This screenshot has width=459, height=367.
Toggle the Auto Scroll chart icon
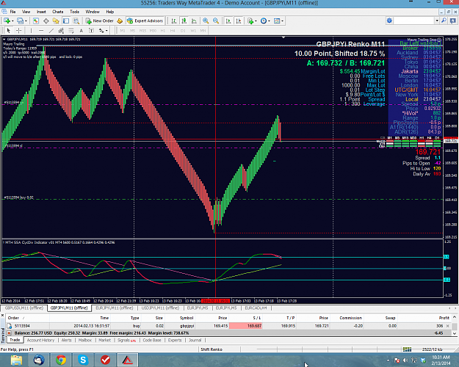[x=228, y=21]
